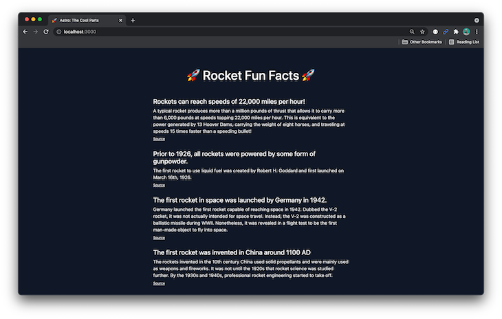The width and height of the screenshot is (502, 319).
Task: Click the green macOS fullscreen window button
Action: click(40, 19)
